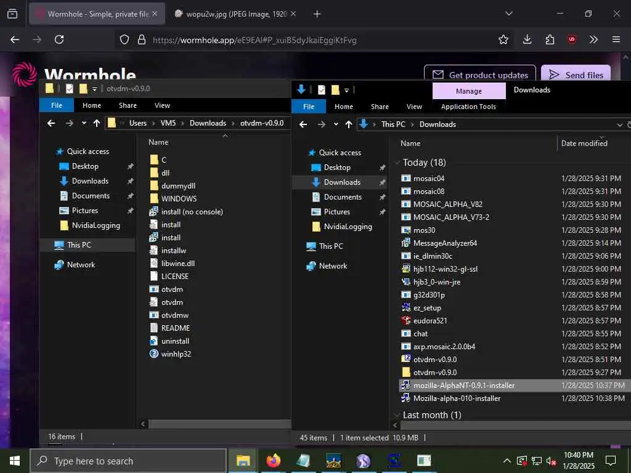Select the hjb112-win32-gl-ssl file
Image resolution: width=631 pixels, height=473 pixels.
click(x=445, y=269)
